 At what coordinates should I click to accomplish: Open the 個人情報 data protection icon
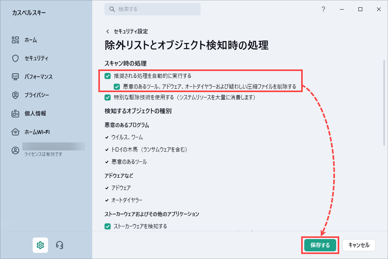coord(15,113)
